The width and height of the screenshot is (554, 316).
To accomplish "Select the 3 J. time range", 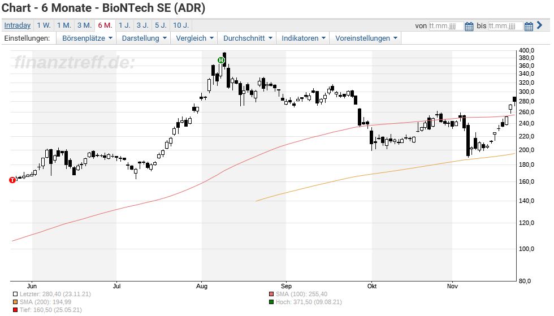I will [x=142, y=25].
